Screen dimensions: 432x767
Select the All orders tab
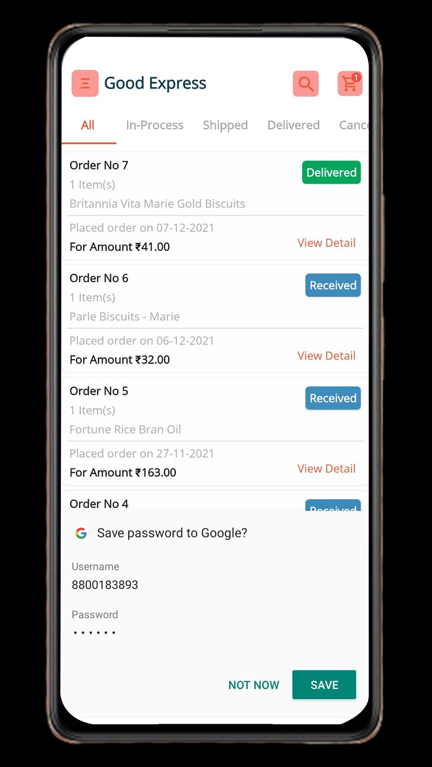(88, 125)
